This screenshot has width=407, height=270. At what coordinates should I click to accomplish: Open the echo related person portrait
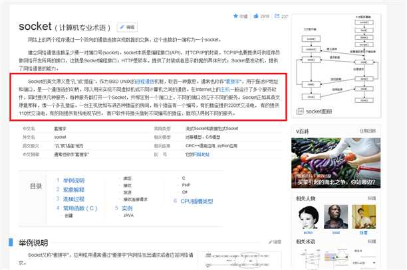tap(308, 217)
